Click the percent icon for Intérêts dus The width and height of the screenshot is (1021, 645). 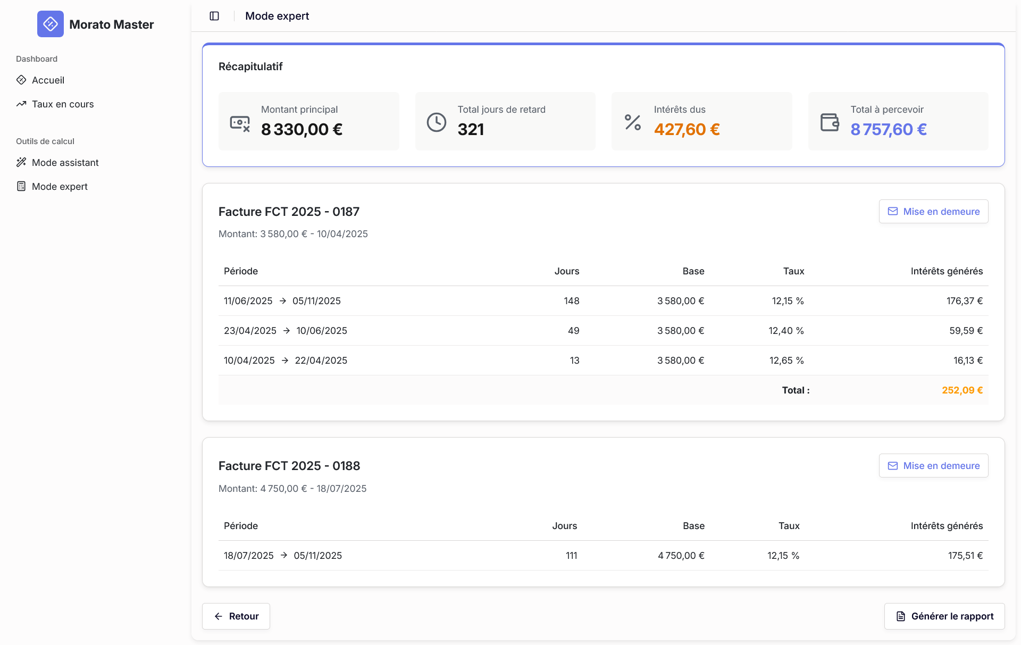[633, 122]
